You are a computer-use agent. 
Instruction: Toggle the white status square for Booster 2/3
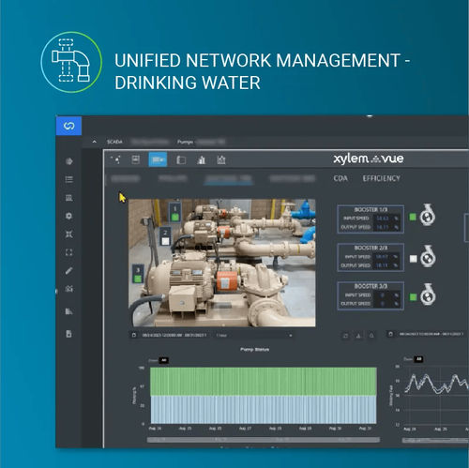click(413, 259)
